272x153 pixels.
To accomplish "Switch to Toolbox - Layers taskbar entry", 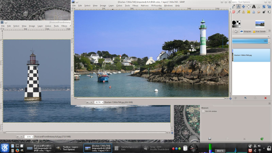I will tap(69, 148).
